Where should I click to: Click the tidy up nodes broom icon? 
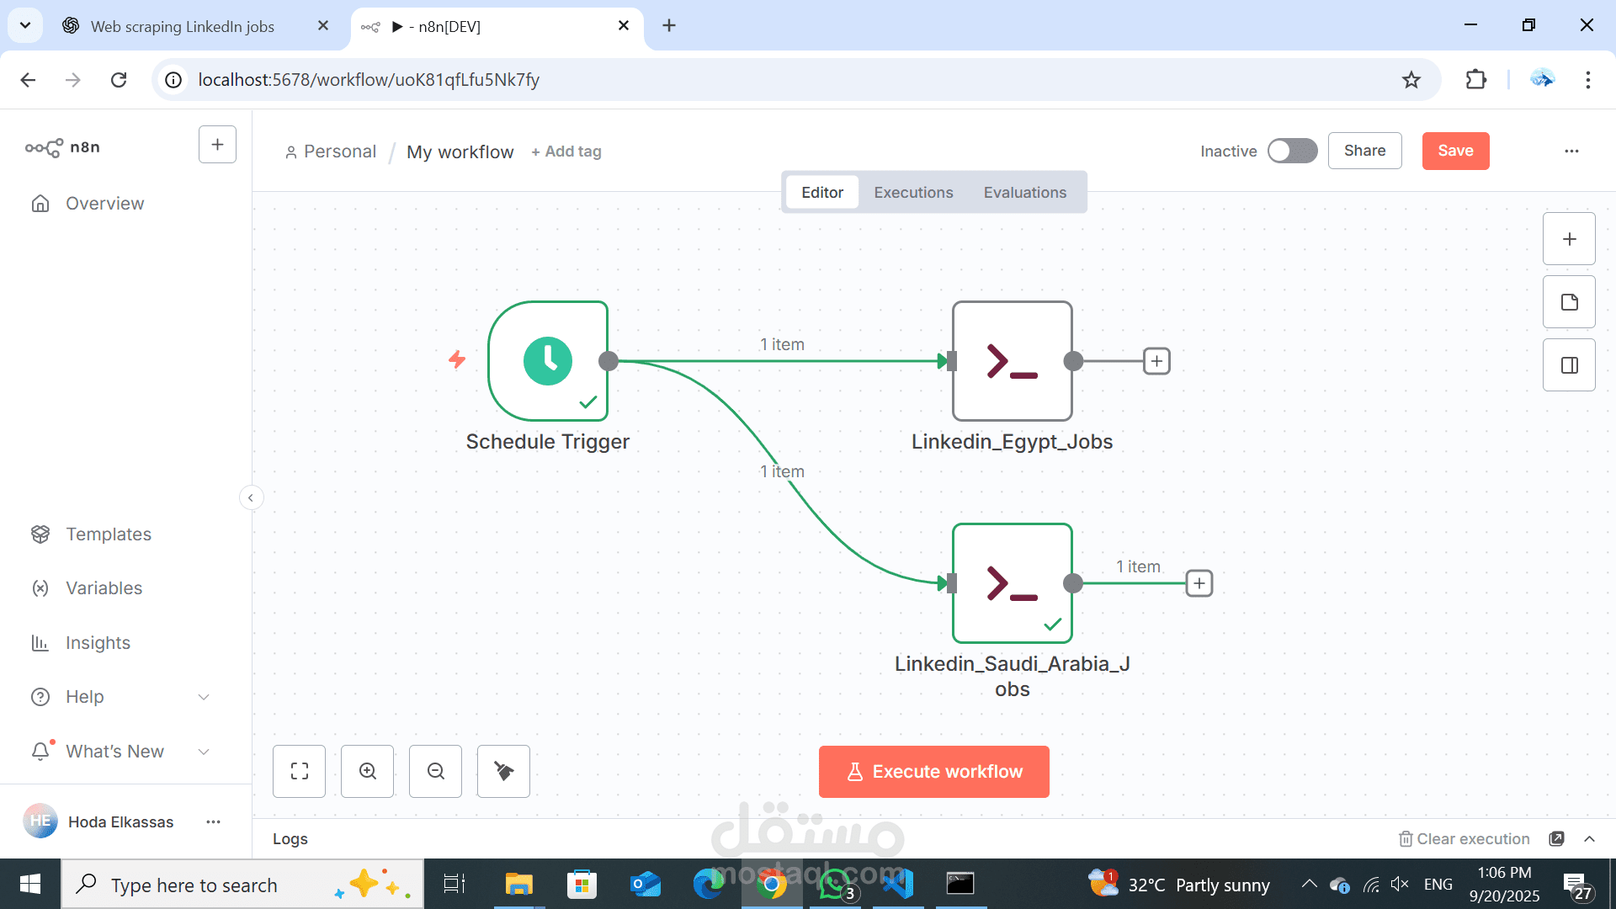[503, 771]
